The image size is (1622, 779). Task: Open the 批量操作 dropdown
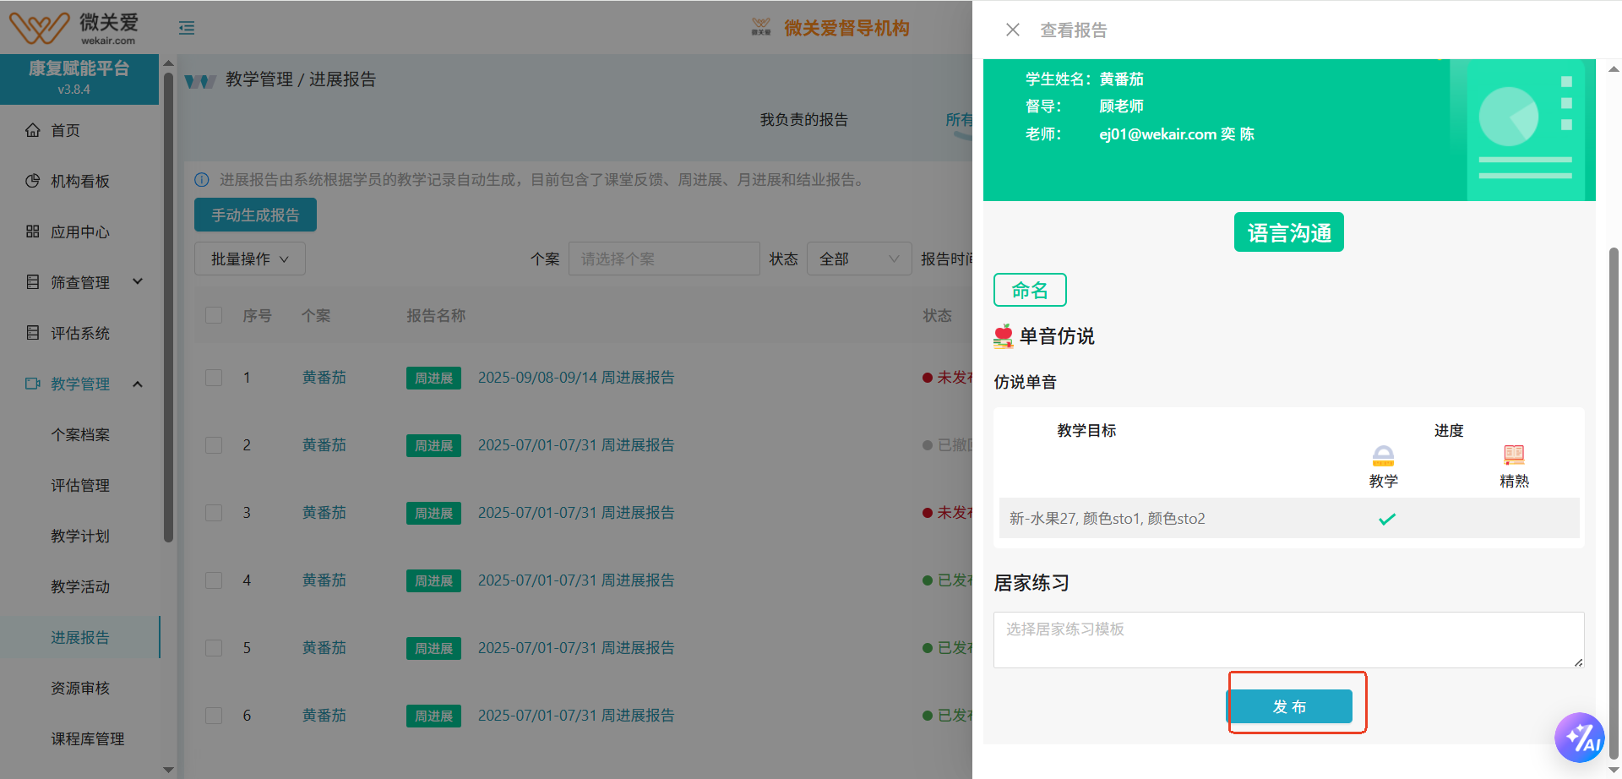coord(249,259)
